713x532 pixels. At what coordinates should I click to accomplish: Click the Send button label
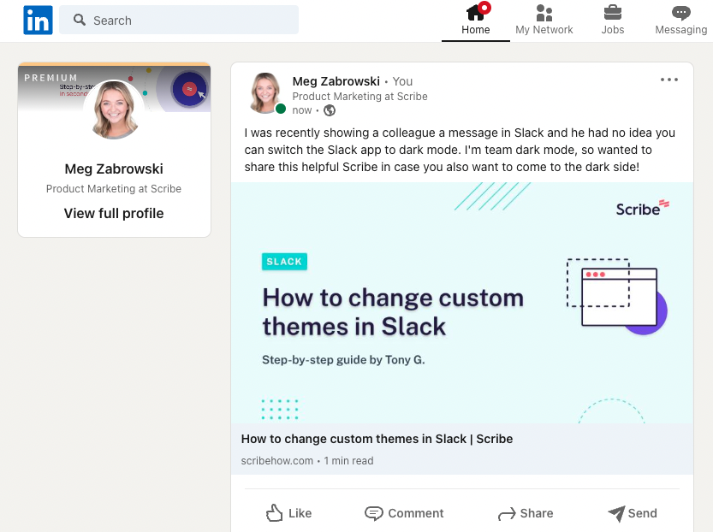click(642, 513)
